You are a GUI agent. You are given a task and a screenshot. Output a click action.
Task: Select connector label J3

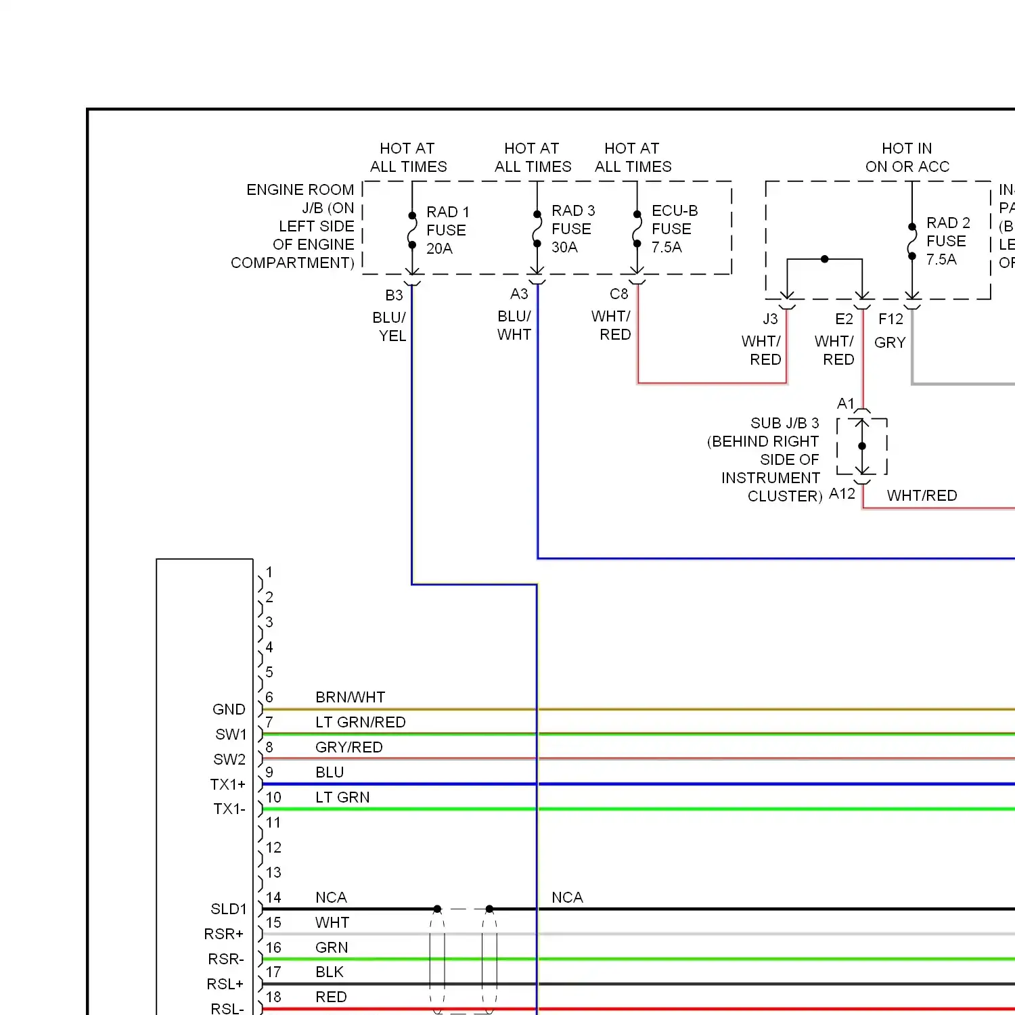click(770, 319)
